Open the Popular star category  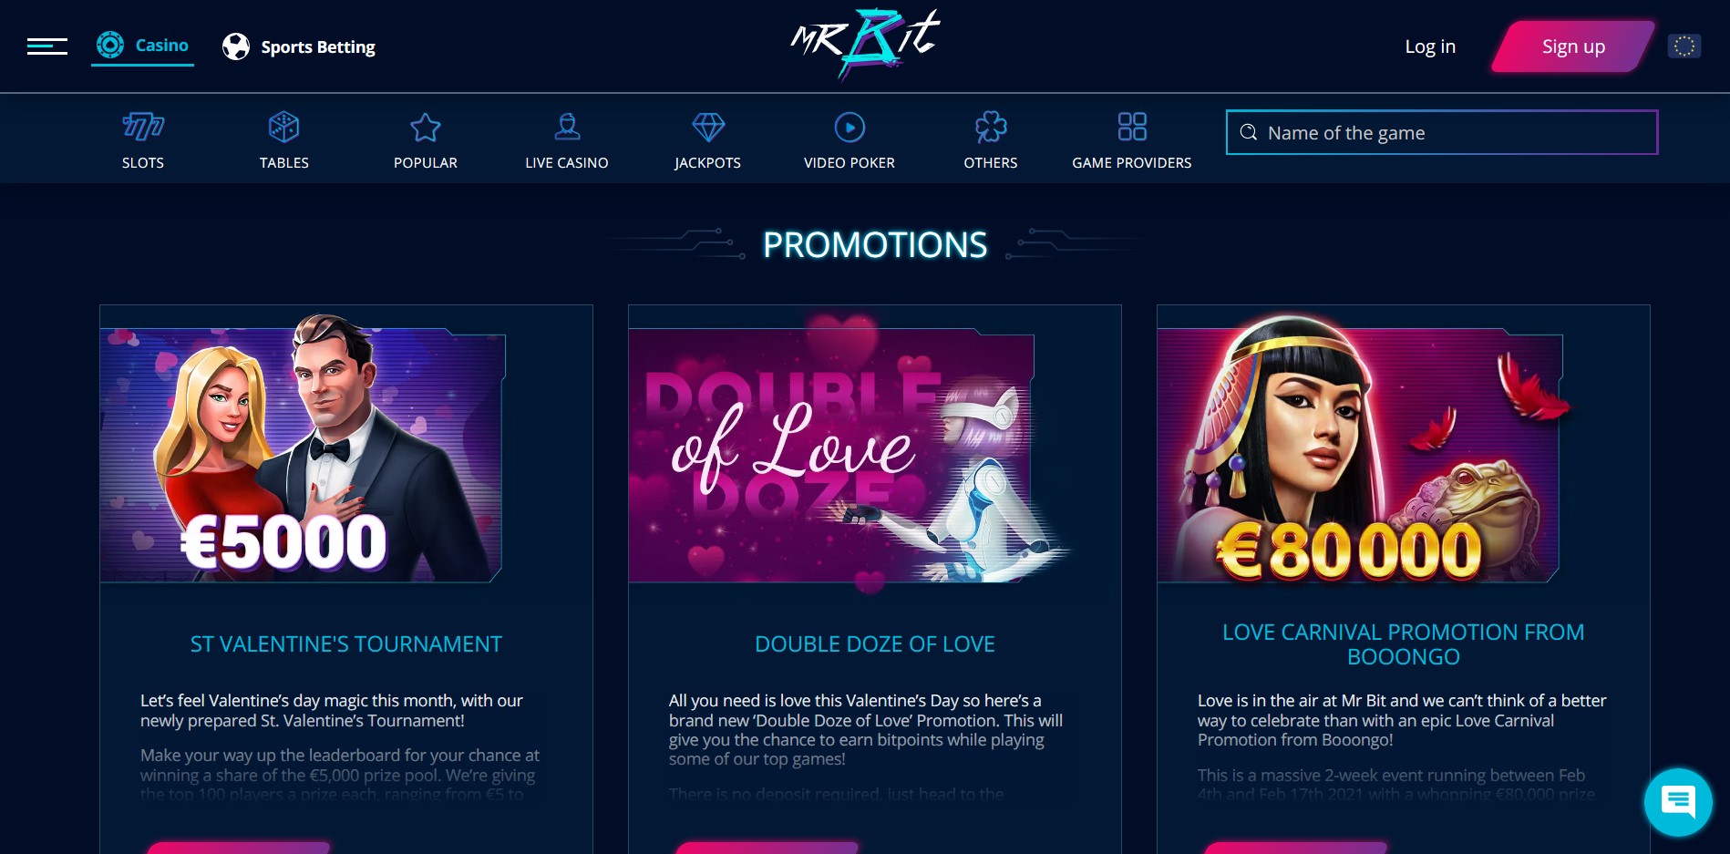(426, 127)
